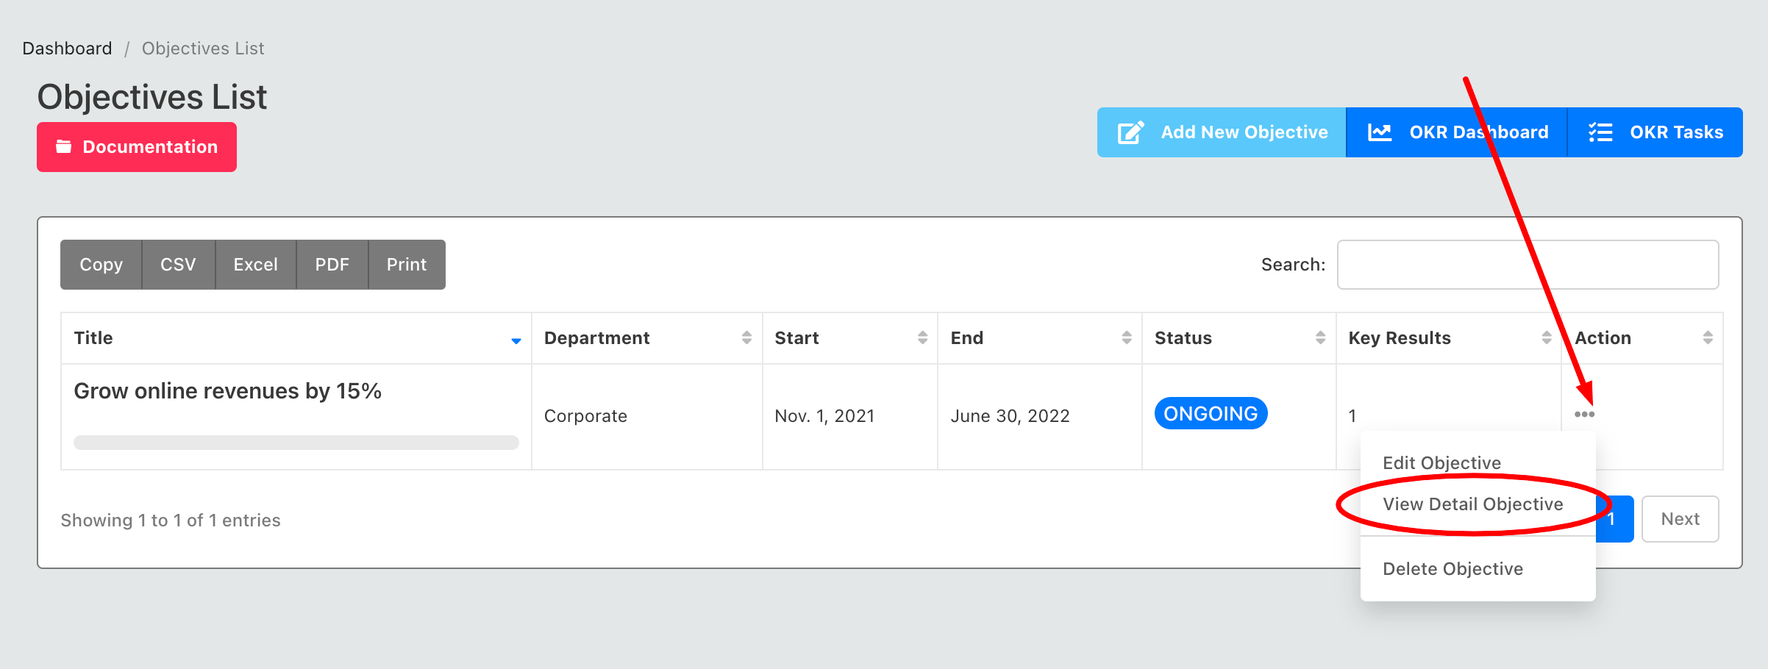1768x669 pixels.
Task: Select Delete Objective from the action menu
Action: coord(1452,569)
